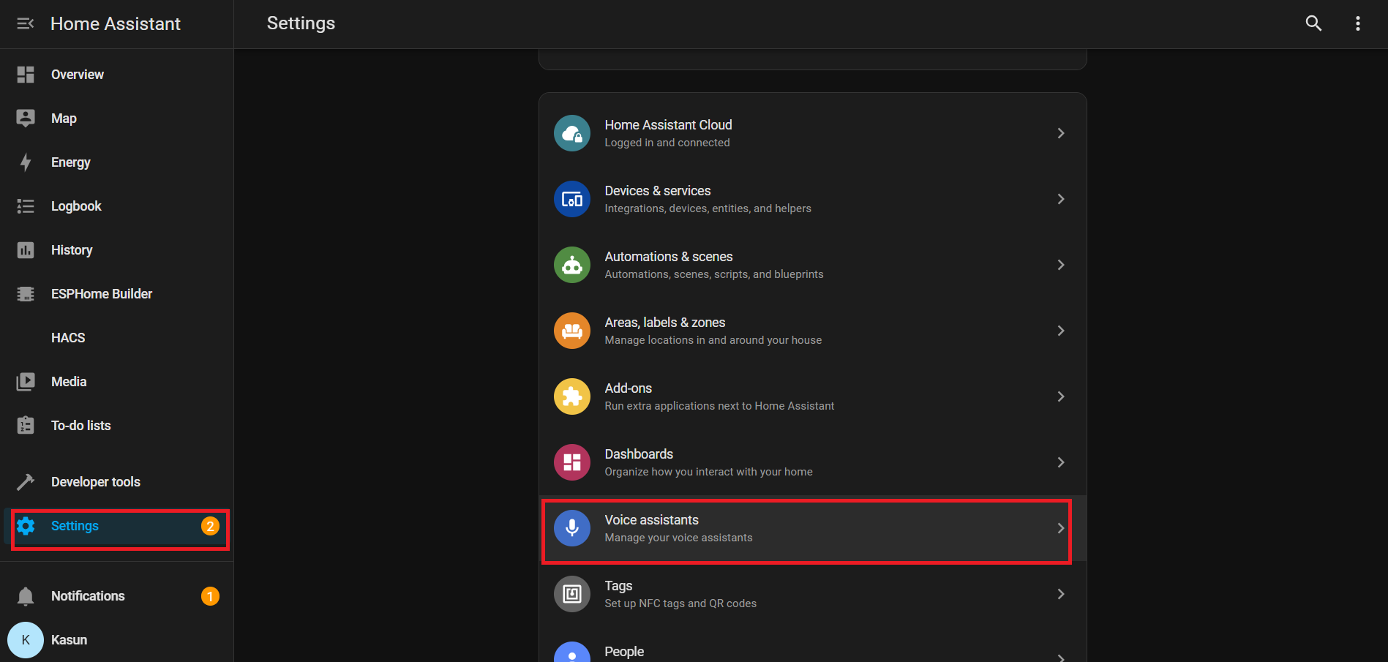Click the Voice assistants microphone icon
The width and height of the screenshot is (1388, 662).
point(572,528)
